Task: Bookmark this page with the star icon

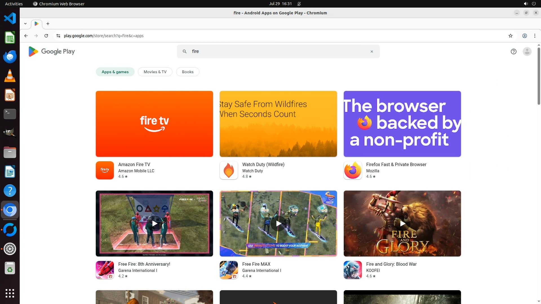Action: 510,36
